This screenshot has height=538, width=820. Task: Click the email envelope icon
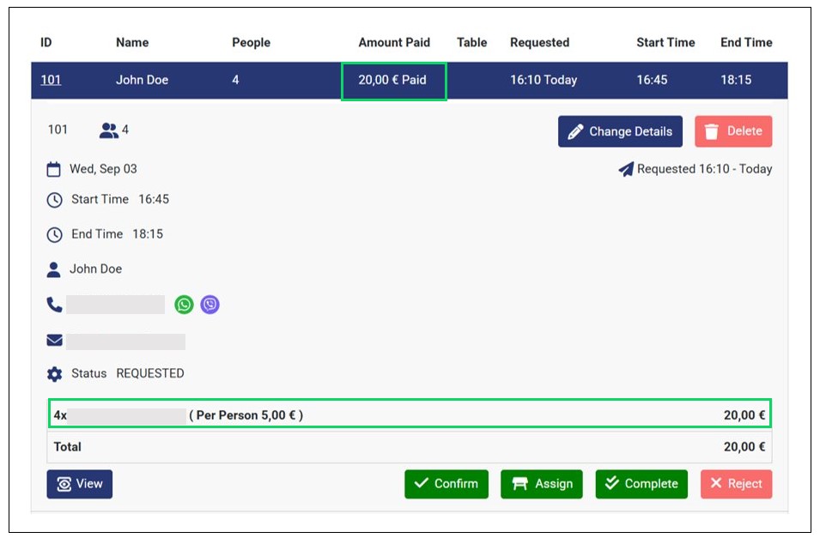pos(54,341)
